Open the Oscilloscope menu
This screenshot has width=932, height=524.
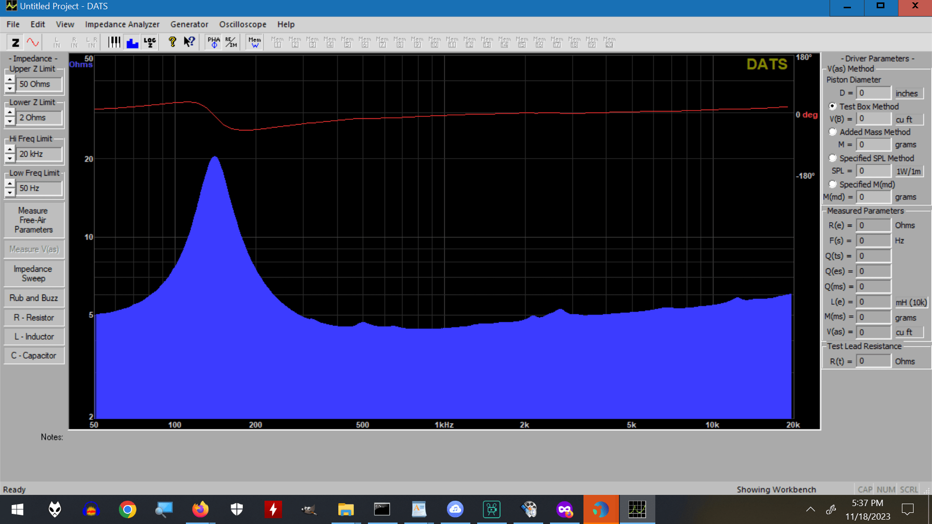point(243,24)
